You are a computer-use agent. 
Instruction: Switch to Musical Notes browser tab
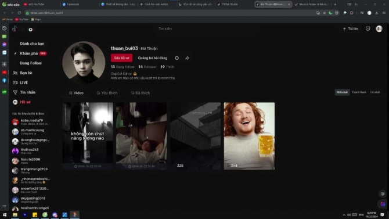pyautogui.click(x=312, y=5)
